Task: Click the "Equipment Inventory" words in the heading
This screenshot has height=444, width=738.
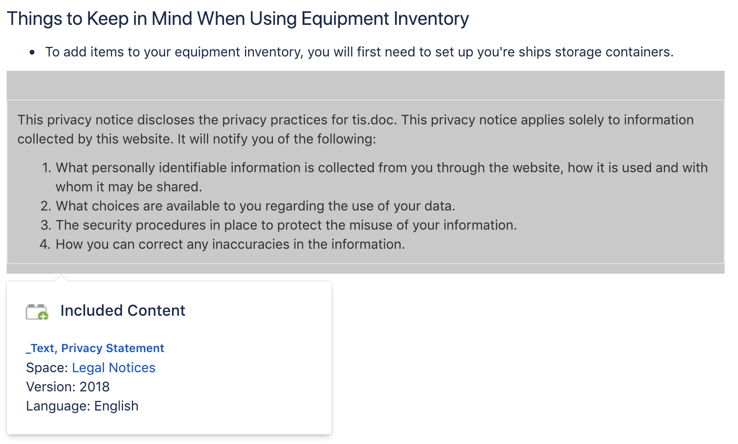Action: click(x=385, y=19)
